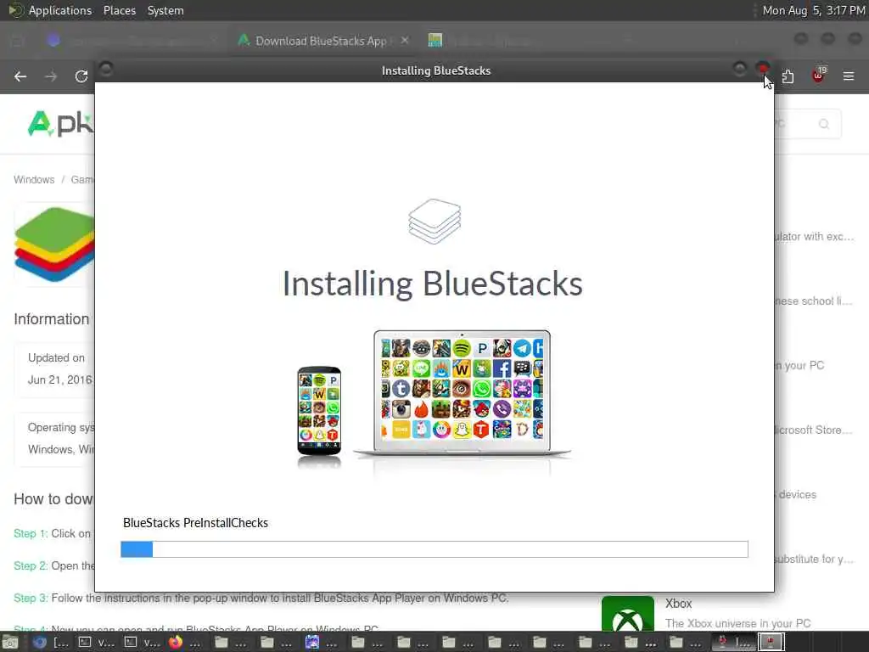Open Firefox from the bottom taskbar

tap(176, 642)
